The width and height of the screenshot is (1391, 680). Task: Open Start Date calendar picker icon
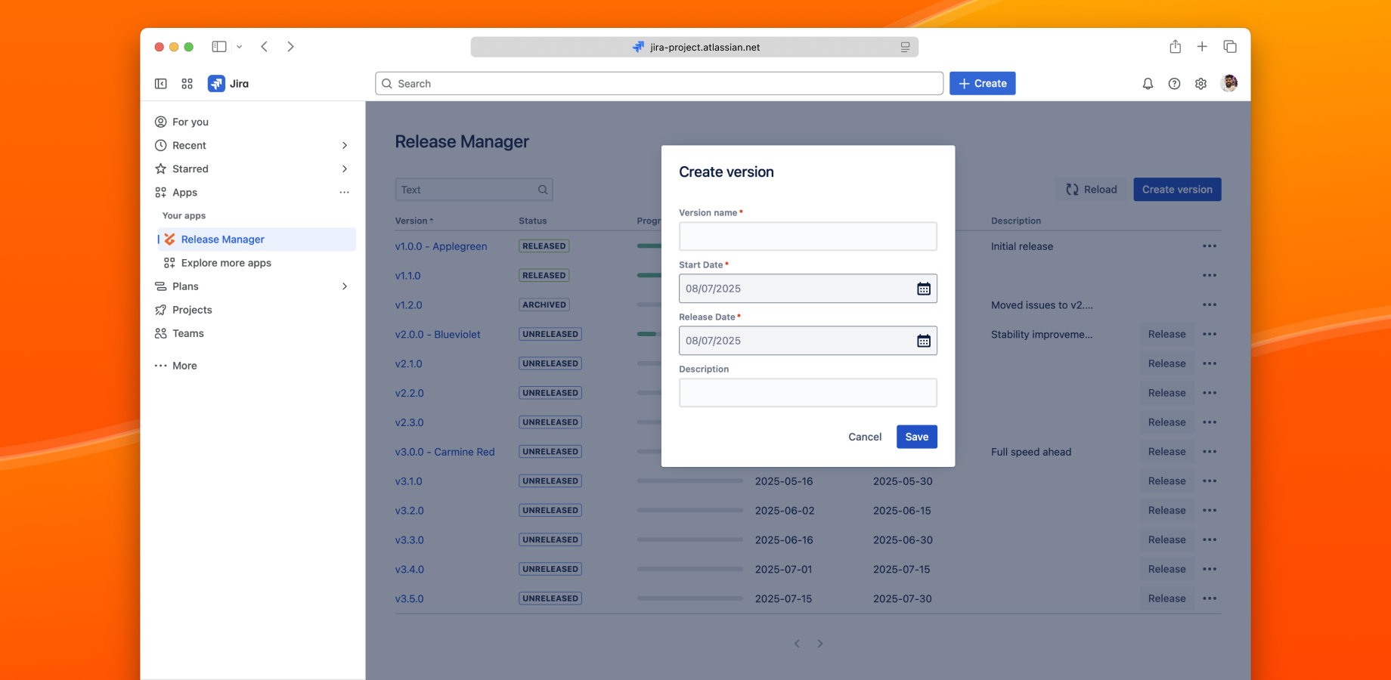click(924, 289)
